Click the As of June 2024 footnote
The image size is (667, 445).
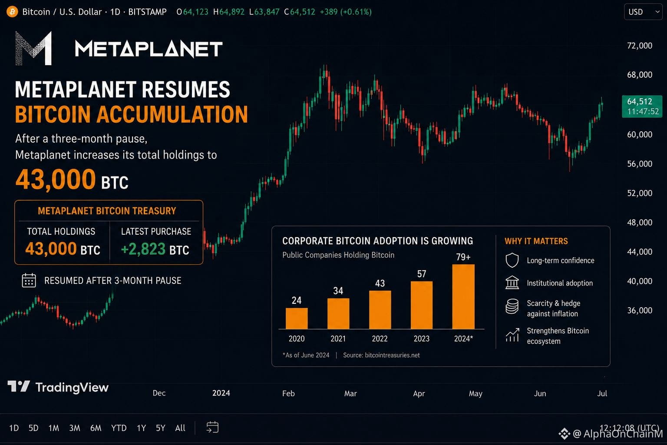click(306, 355)
